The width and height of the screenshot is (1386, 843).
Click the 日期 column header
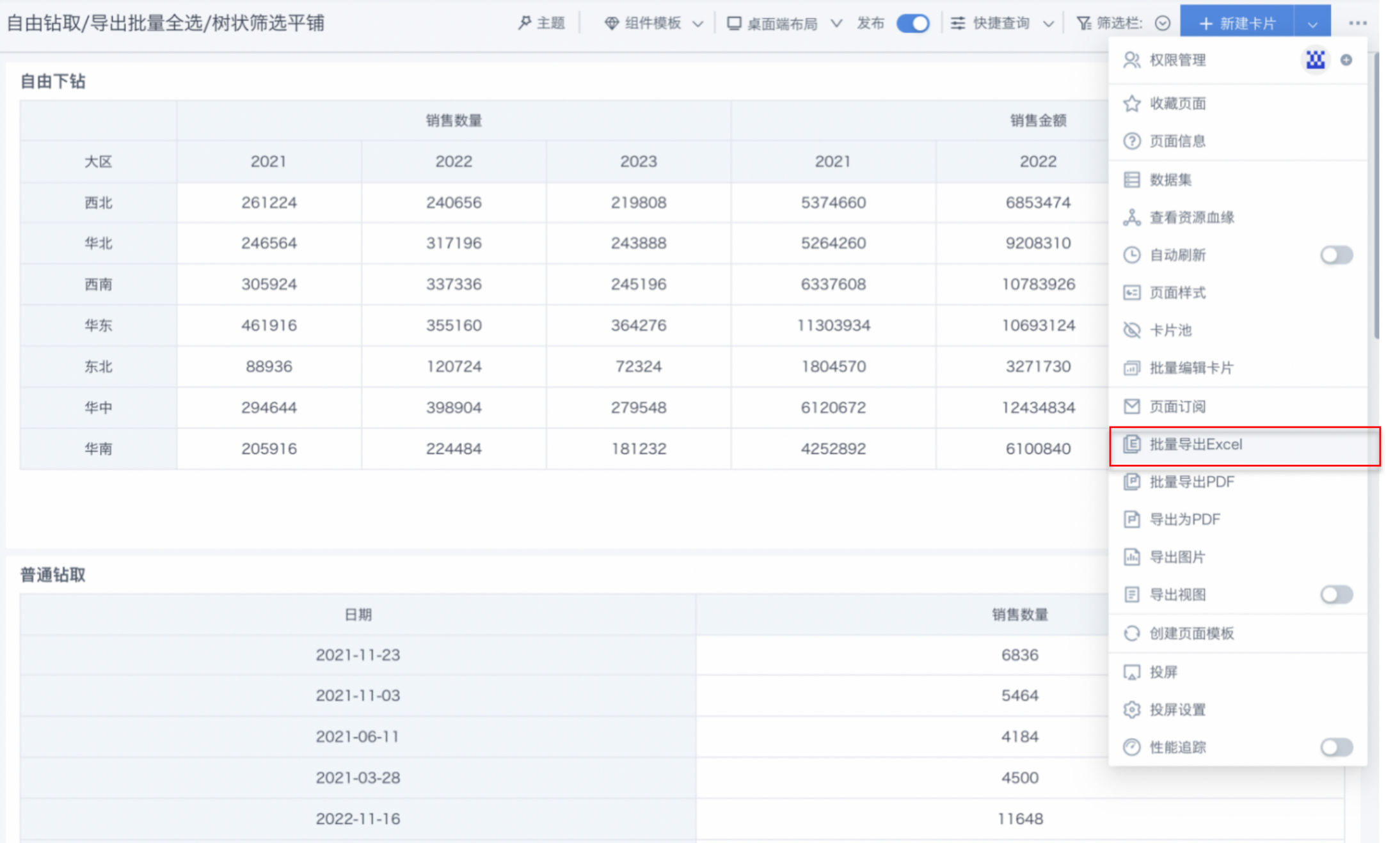click(x=358, y=615)
